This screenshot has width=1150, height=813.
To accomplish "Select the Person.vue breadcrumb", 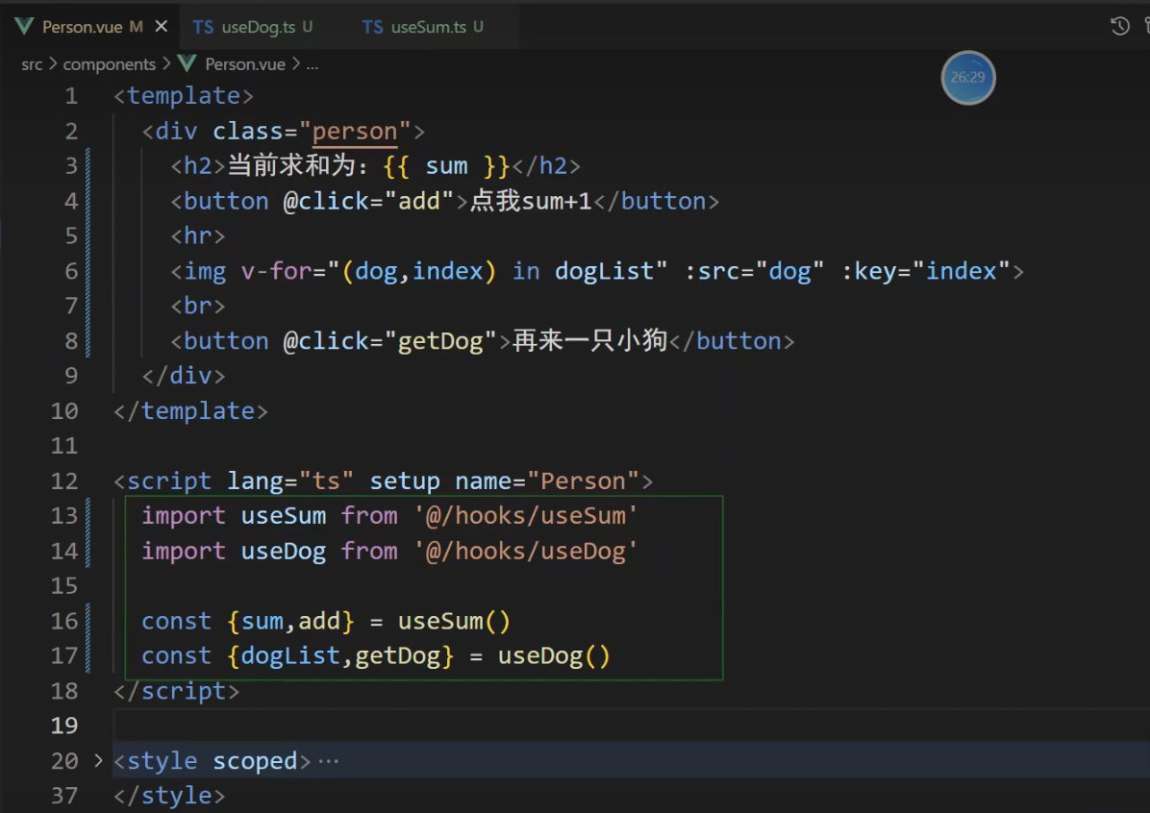I will (245, 64).
